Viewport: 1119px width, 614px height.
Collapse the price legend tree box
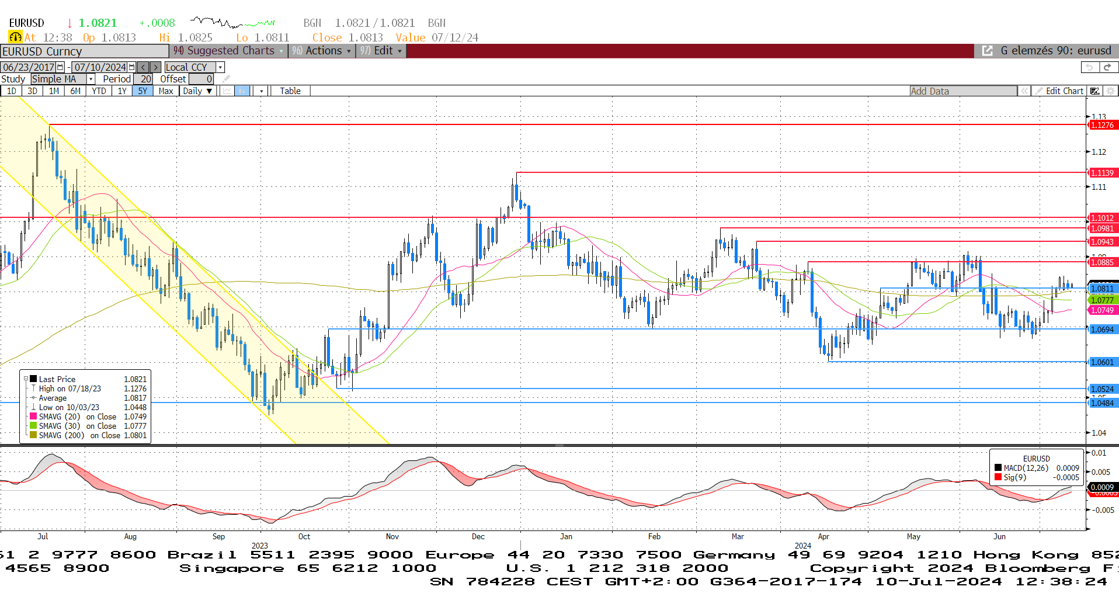26,379
